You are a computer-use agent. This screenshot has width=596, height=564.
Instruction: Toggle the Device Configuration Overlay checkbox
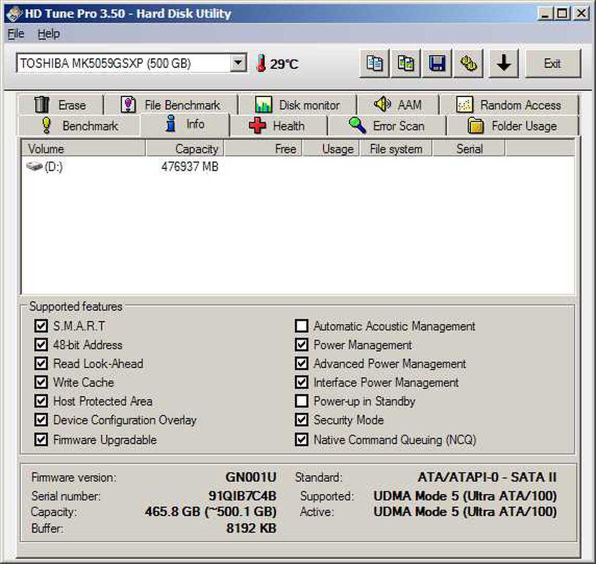pos(41,420)
